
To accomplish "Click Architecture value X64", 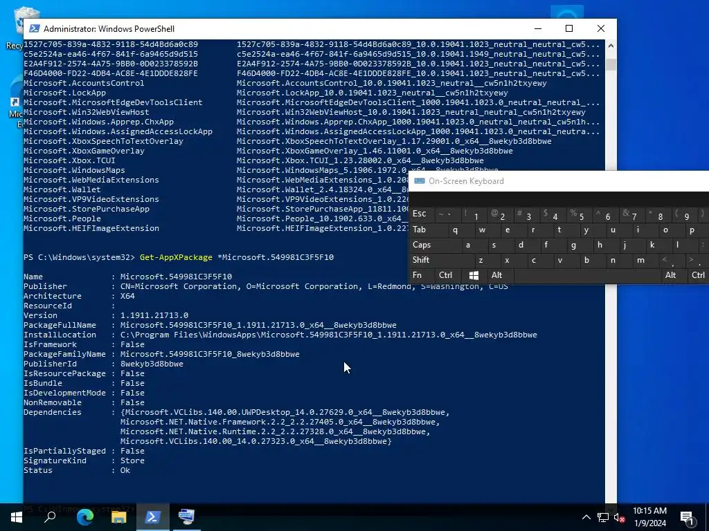I will (x=127, y=296).
